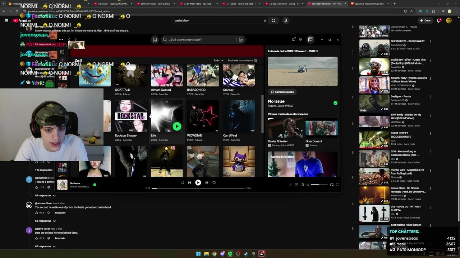The height and width of the screenshot is (258, 460).
Task: Open options for Desiigner - Panda video
Action: [430, 97]
